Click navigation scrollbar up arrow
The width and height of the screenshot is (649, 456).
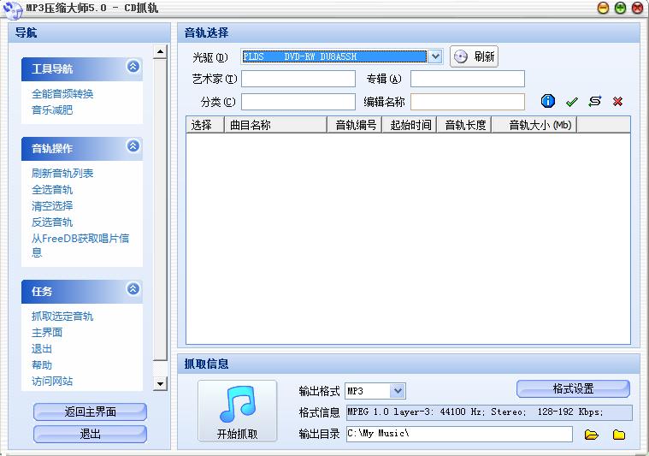pyautogui.click(x=160, y=52)
